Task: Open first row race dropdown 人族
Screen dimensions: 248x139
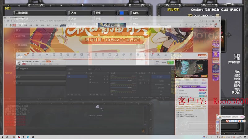Action: click(x=80, y=13)
